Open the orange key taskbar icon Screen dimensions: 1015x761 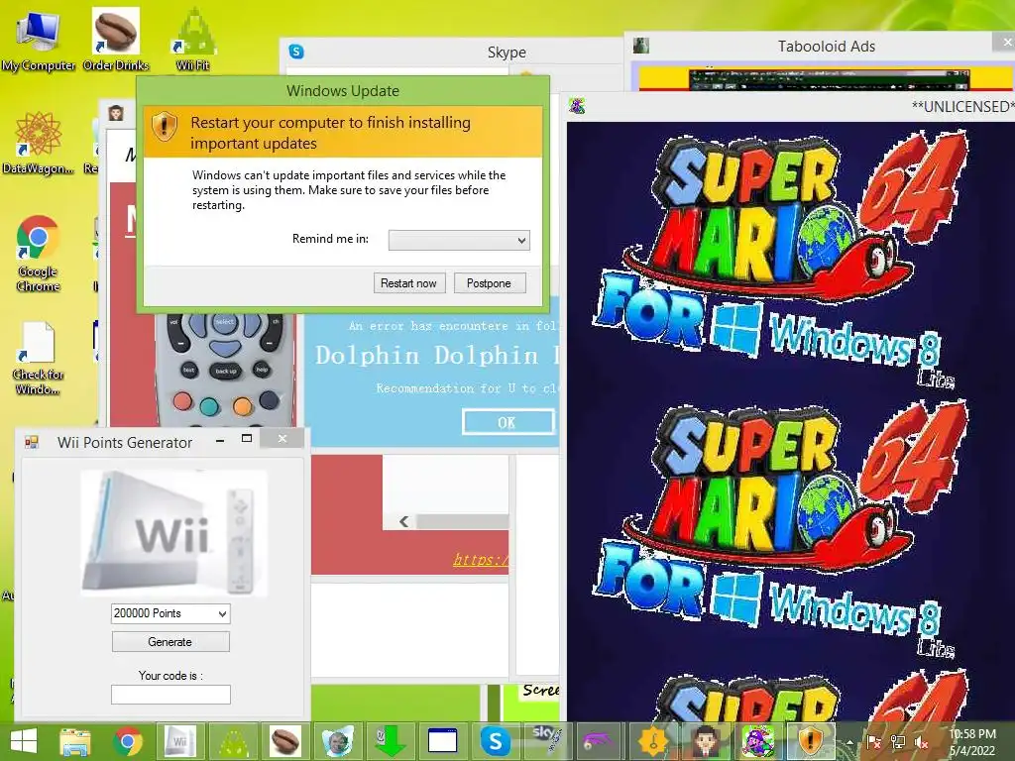(652, 741)
